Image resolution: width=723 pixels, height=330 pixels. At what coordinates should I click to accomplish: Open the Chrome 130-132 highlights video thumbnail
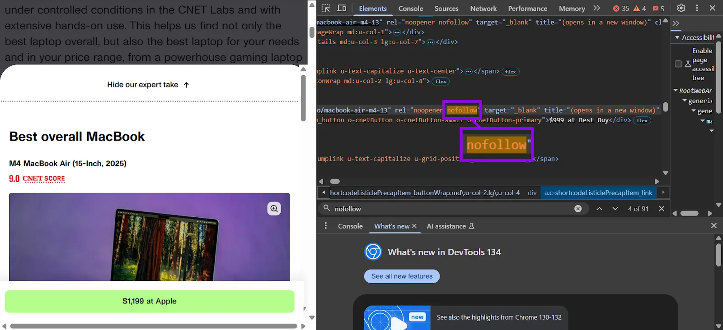[x=397, y=318]
